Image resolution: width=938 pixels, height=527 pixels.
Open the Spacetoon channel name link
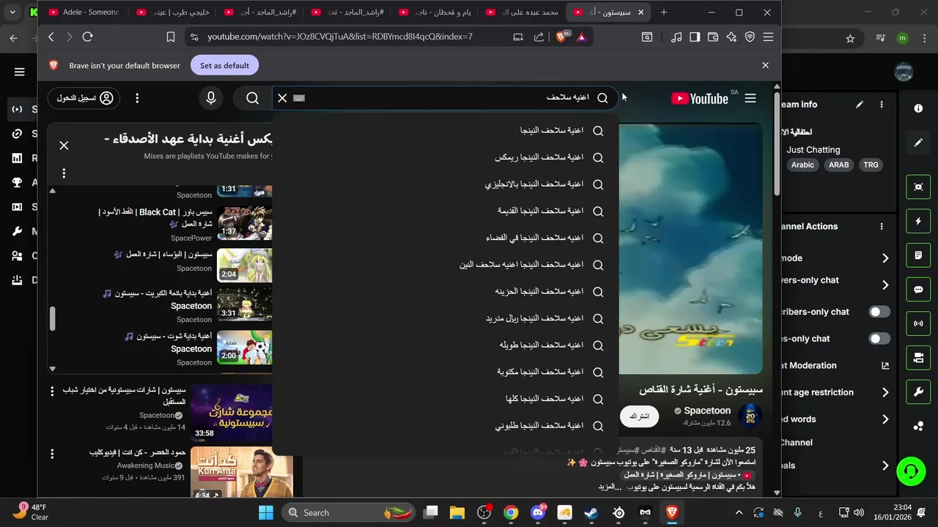coord(707,411)
